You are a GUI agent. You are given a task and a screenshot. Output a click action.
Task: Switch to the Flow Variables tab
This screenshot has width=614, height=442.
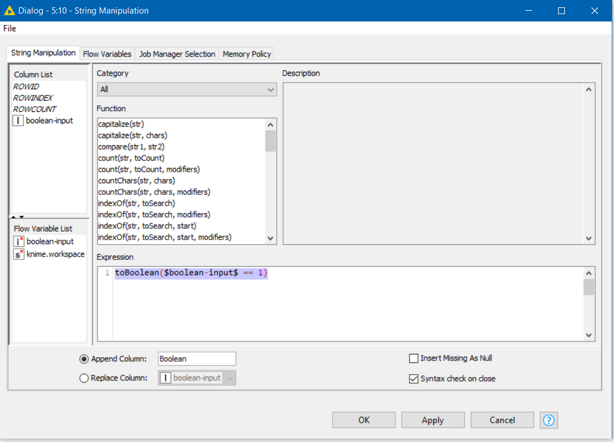click(107, 54)
